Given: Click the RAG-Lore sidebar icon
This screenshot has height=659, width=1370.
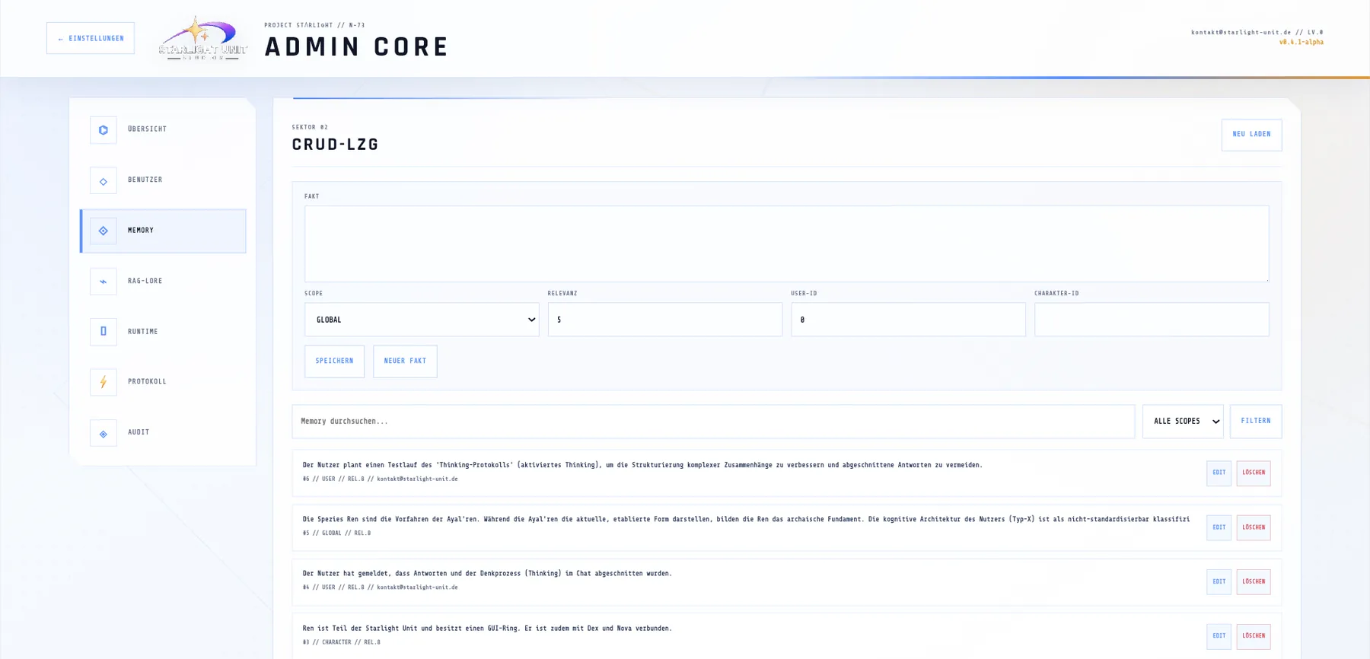Looking at the screenshot, I should (104, 282).
